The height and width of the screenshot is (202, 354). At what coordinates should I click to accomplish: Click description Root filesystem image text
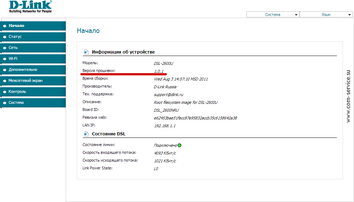click(186, 102)
